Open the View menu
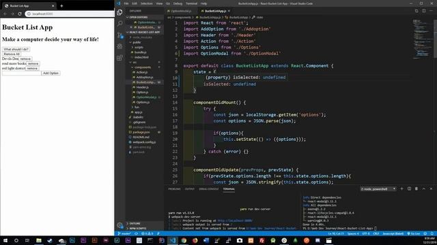This screenshot has width=437, height=245. (x=159, y=3)
